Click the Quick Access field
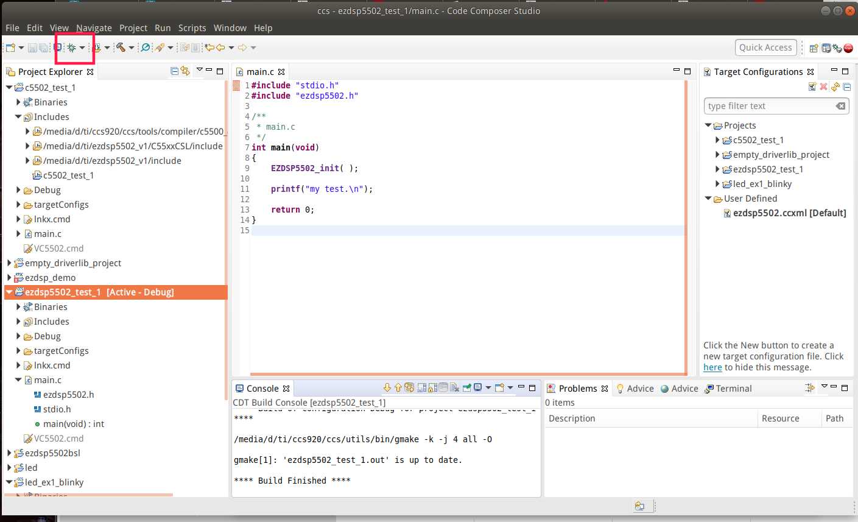The height and width of the screenshot is (522, 858). tap(765, 48)
